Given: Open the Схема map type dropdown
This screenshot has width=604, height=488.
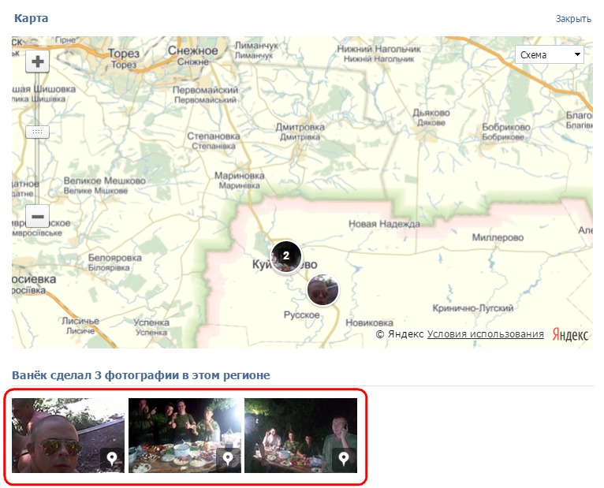Looking at the screenshot, I should coord(550,55).
